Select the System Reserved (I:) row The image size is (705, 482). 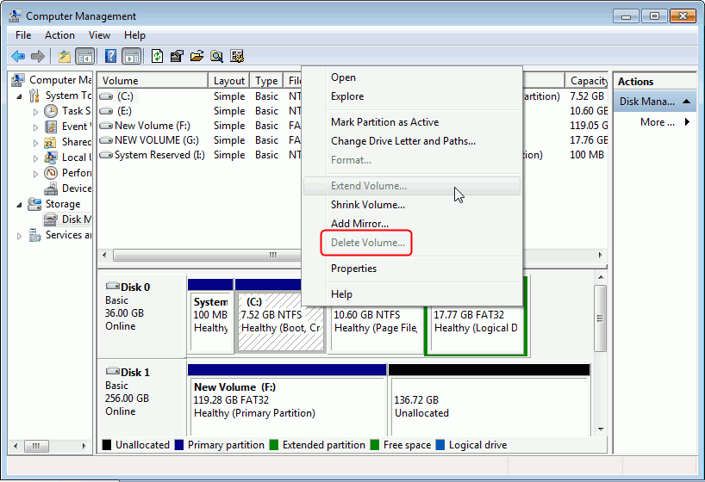tap(200, 155)
